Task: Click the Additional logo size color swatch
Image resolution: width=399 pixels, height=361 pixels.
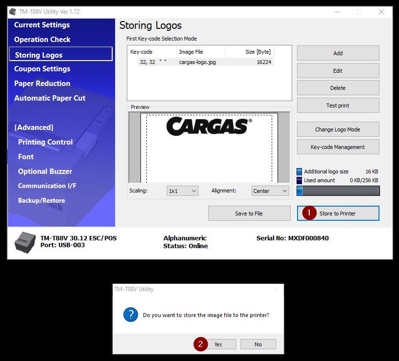Action: click(299, 171)
